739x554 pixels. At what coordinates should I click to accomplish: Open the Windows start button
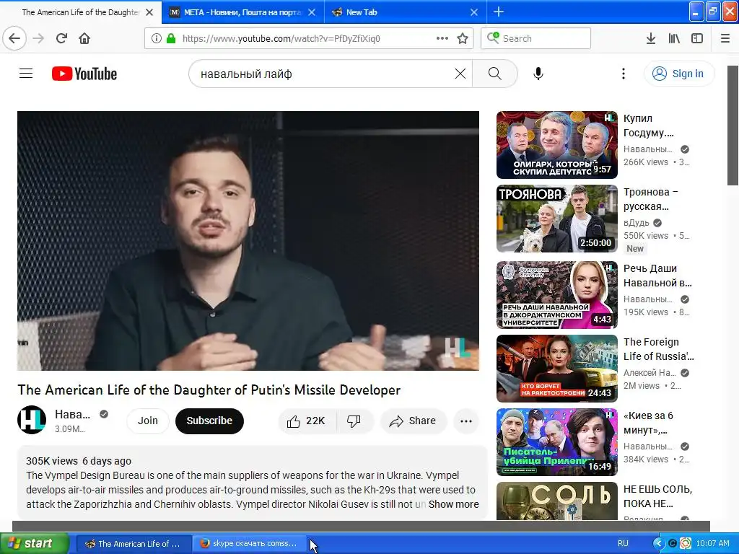click(34, 544)
